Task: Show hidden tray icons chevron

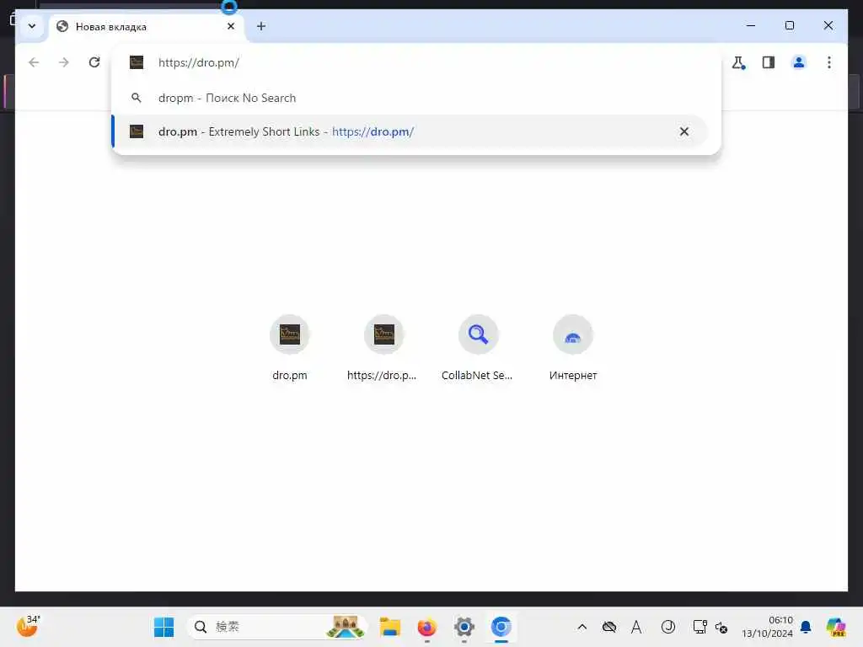Action: [x=582, y=627]
